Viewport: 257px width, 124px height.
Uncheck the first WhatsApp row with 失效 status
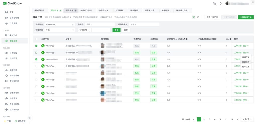click(x=36, y=46)
